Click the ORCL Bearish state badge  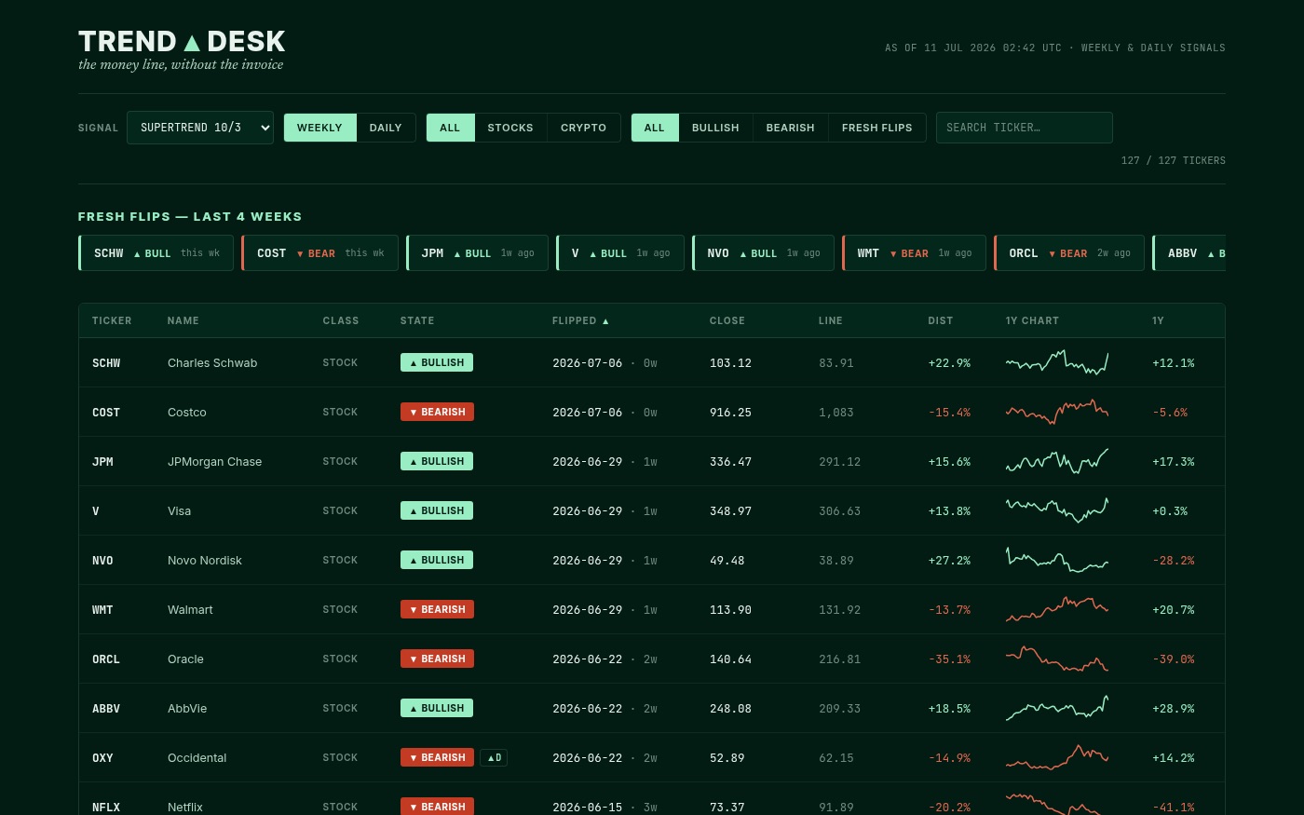pyautogui.click(x=437, y=659)
